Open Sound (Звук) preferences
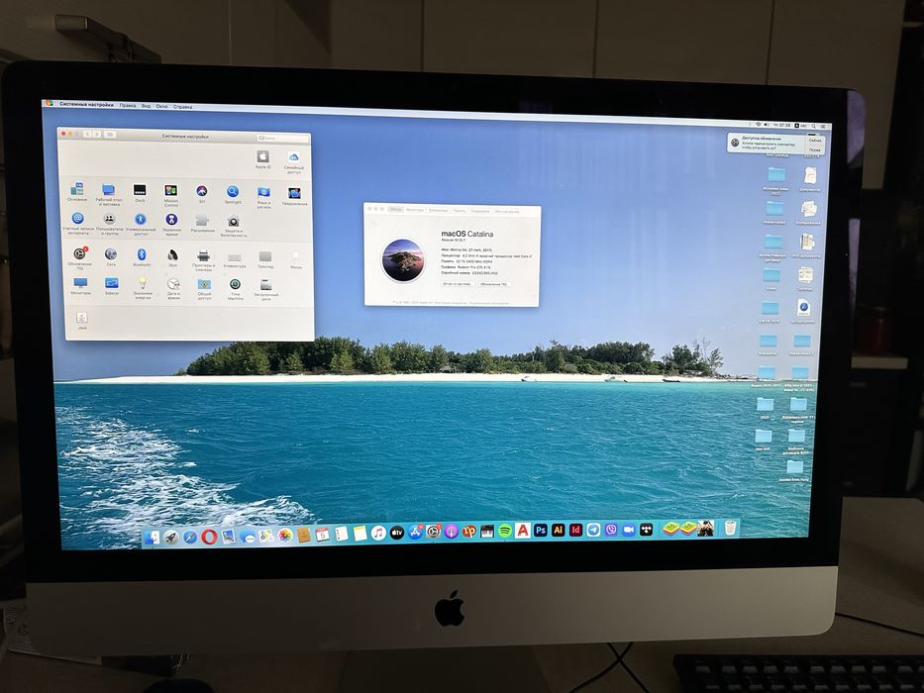Screen dimensions: 924x693 point(173,256)
